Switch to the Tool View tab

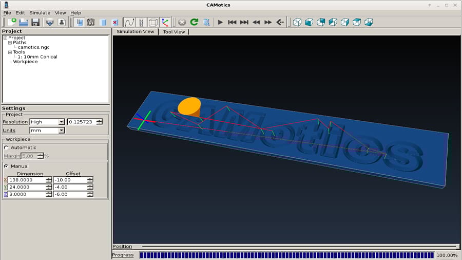pos(174,32)
